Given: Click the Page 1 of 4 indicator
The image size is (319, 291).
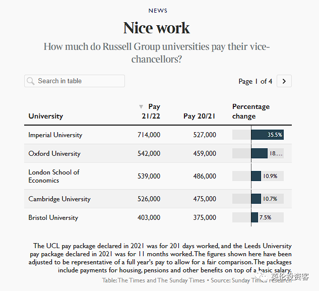Looking at the screenshot, I should click(255, 81).
